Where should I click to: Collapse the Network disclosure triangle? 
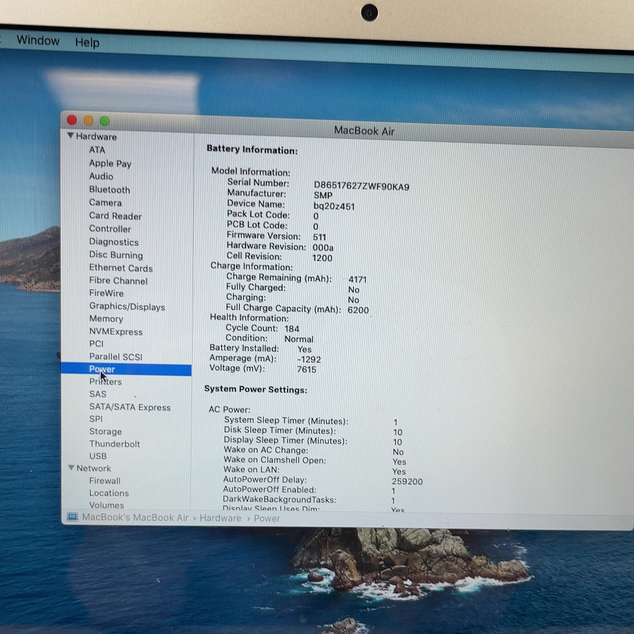[x=71, y=468]
